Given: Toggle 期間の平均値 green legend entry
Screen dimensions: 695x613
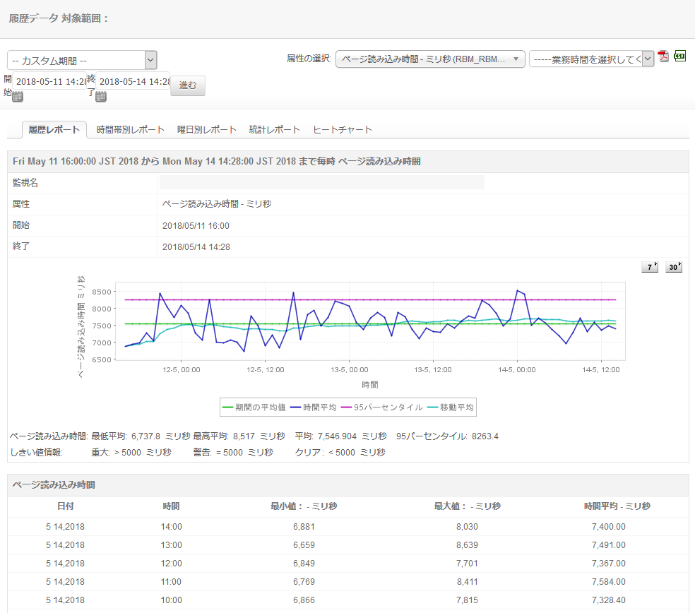Looking at the screenshot, I should pyautogui.click(x=252, y=407).
